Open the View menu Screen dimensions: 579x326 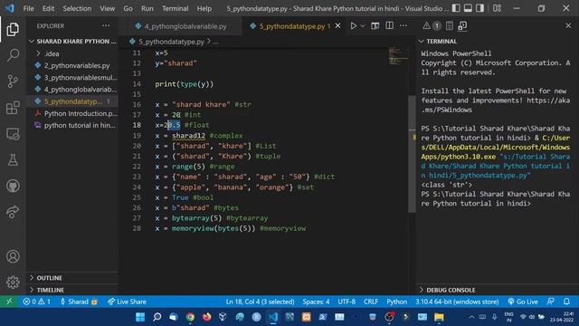(x=107, y=8)
